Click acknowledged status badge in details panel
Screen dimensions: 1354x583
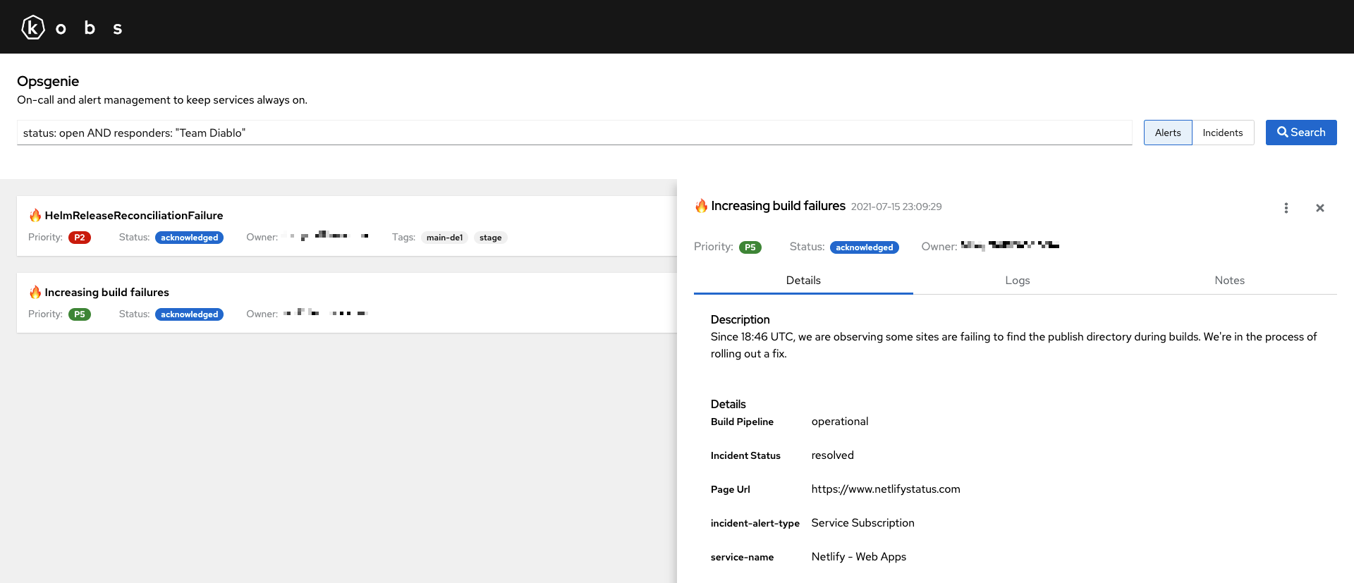(x=865, y=247)
